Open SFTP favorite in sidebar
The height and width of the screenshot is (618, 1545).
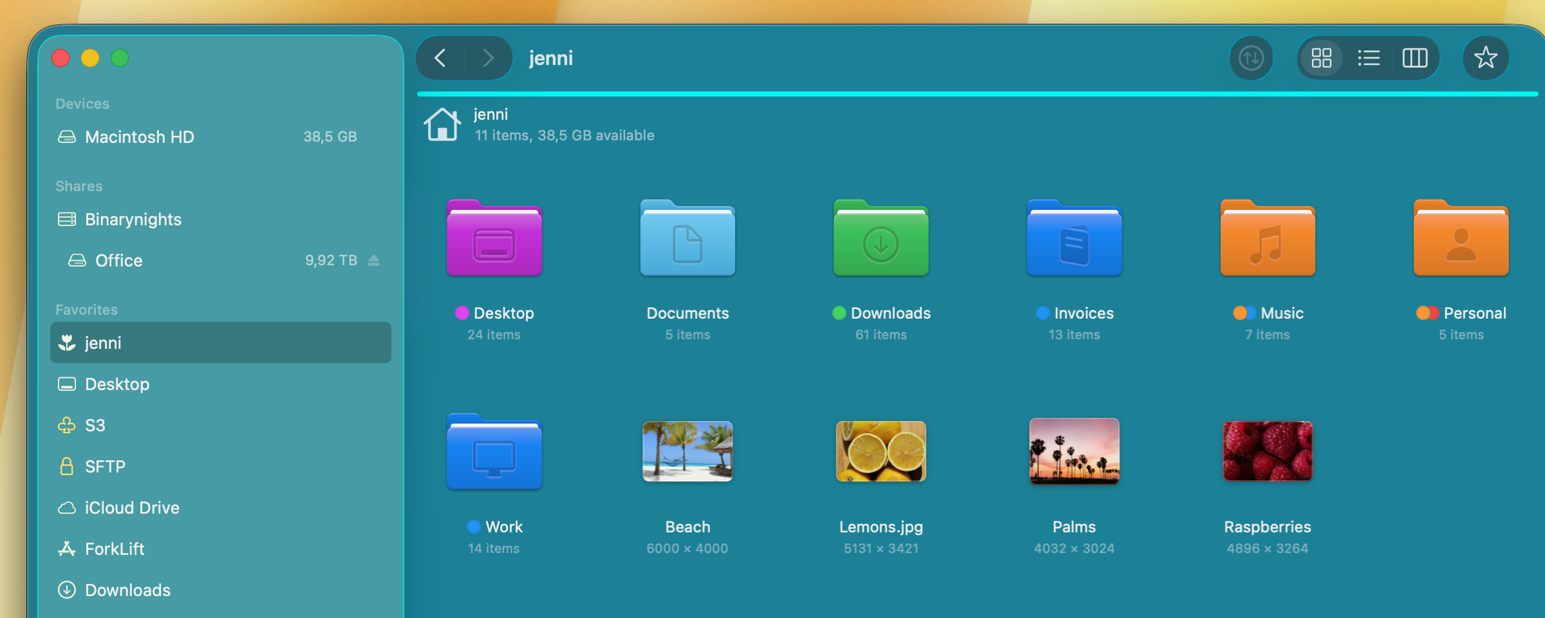(x=220, y=466)
